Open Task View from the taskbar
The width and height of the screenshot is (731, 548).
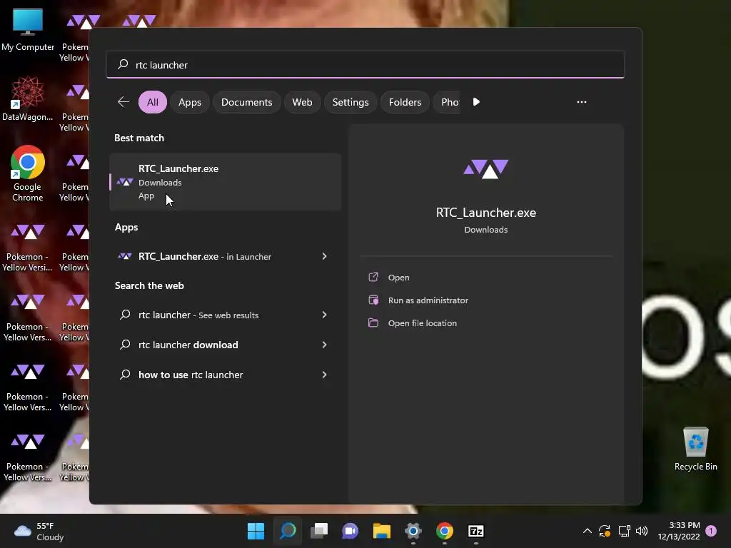[x=319, y=531]
